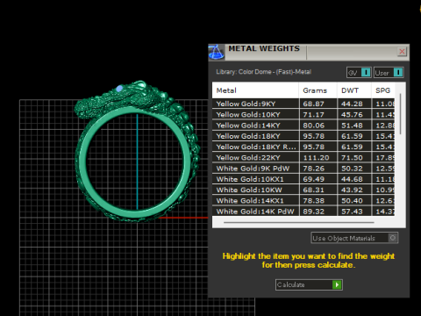Click the green dragon ring model
This screenshot has height=316, width=421.
[x=138, y=151]
